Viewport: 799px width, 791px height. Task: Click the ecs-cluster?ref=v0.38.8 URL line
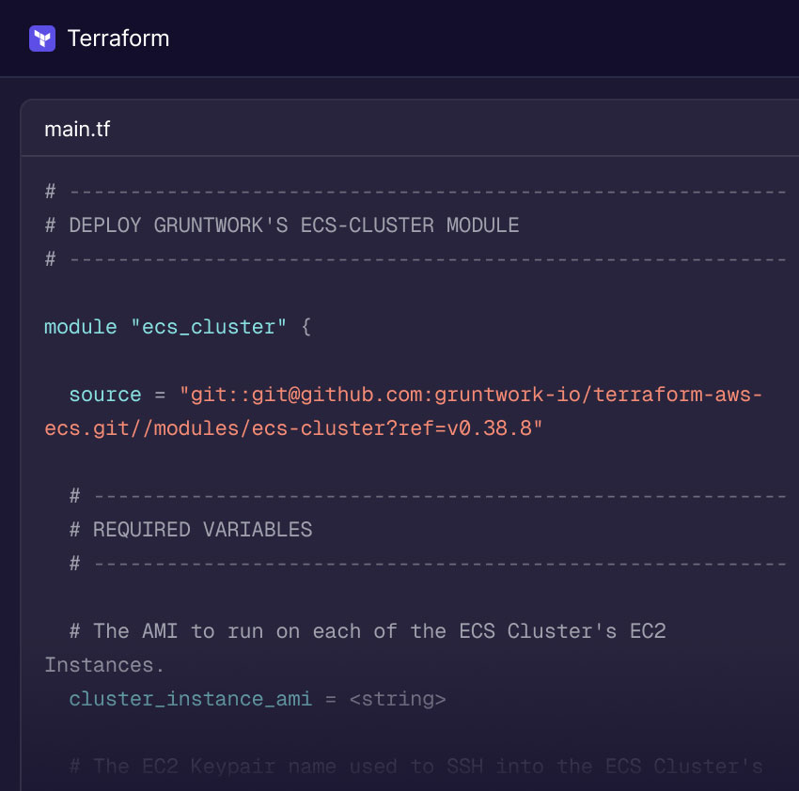(293, 428)
